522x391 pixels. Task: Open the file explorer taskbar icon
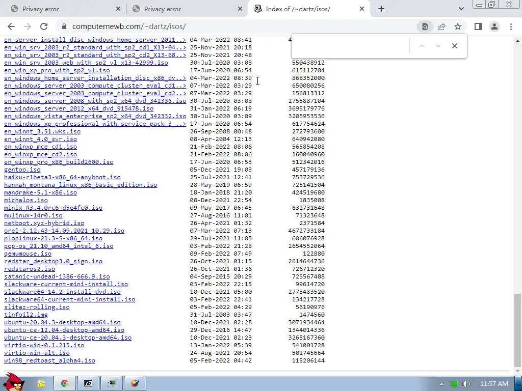click(41, 384)
